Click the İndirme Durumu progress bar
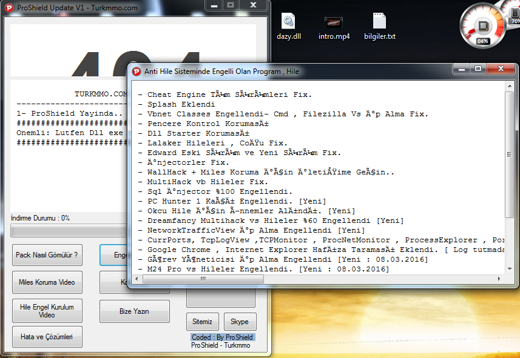Image resolution: width=520 pixels, height=358 pixels. [x=69, y=231]
